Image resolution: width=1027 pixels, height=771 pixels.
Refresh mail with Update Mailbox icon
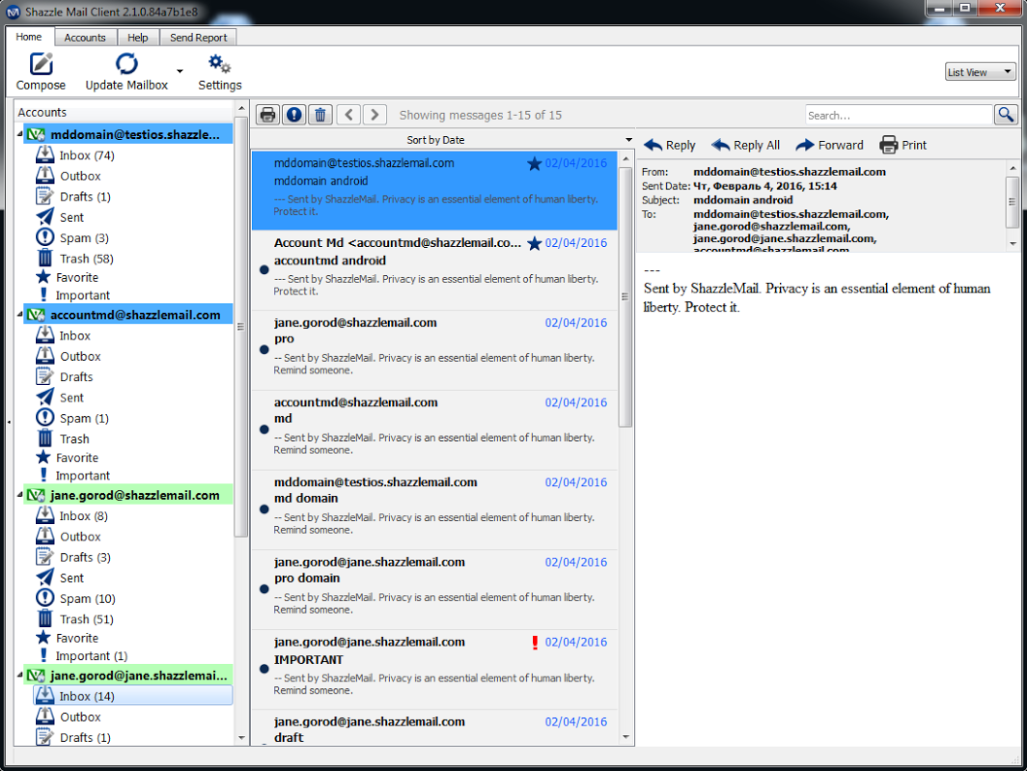point(126,71)
